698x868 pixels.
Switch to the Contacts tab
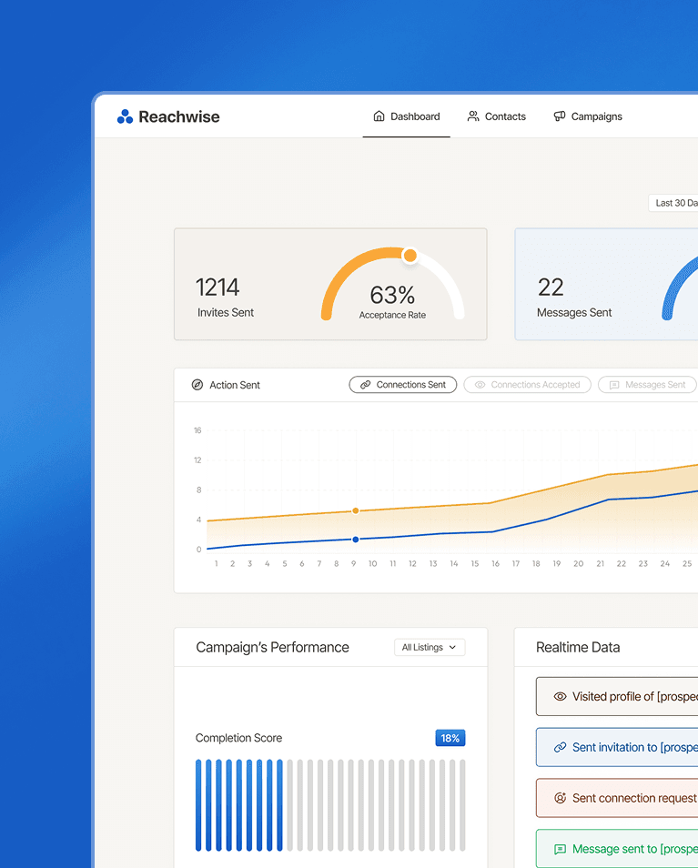pos(497,116)
